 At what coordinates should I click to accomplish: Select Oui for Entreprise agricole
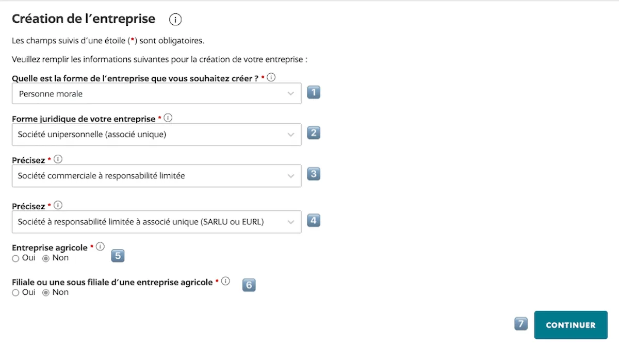tap(15, 258)
